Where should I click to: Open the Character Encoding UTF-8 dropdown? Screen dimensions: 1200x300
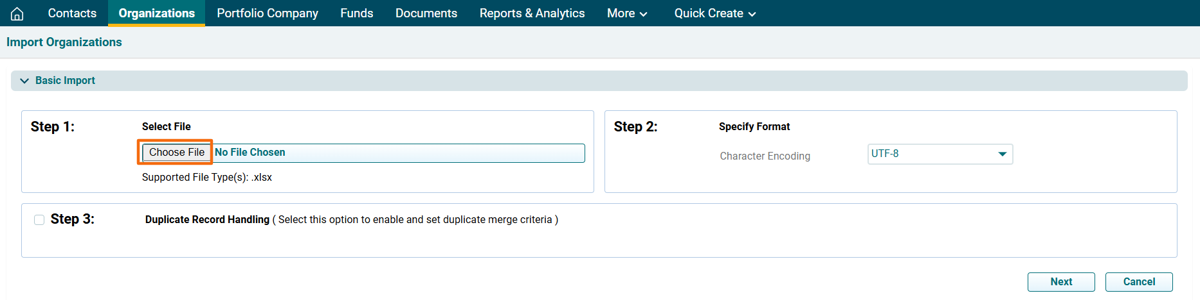940,154
